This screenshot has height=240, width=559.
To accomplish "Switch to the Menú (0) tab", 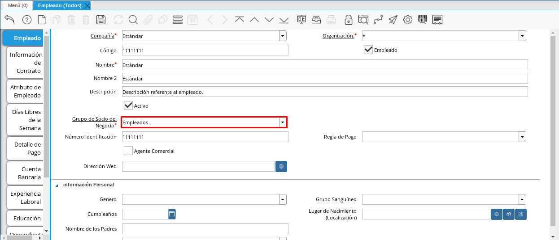I will click(x=17, y=5).
